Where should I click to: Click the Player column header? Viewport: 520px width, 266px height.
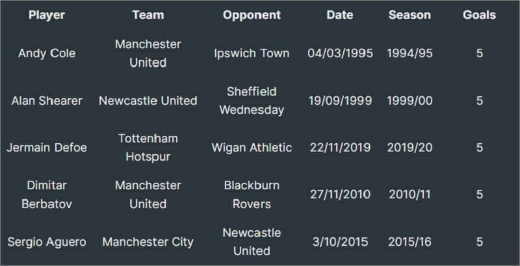[x=46, y=15]
